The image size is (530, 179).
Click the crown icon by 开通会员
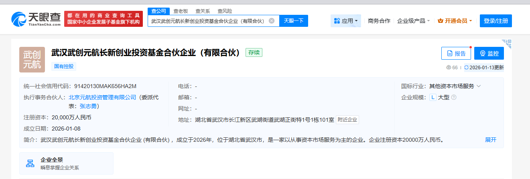pos(440,21)
